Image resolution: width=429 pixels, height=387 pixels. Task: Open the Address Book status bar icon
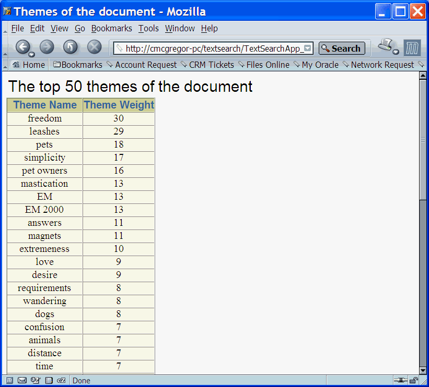click(49, 381)
